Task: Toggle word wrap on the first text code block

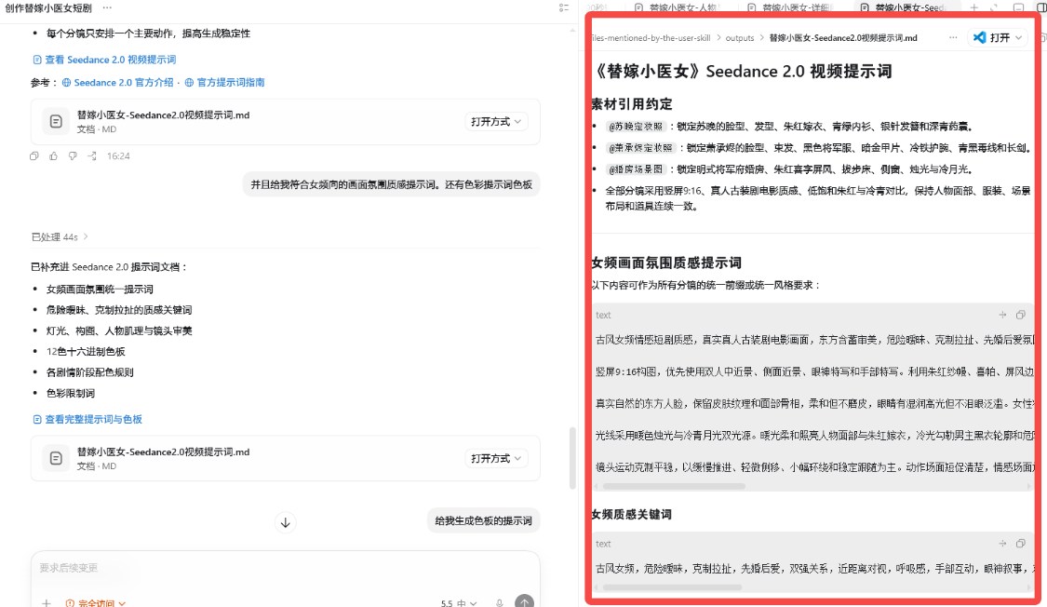Action: (1002, 316)
